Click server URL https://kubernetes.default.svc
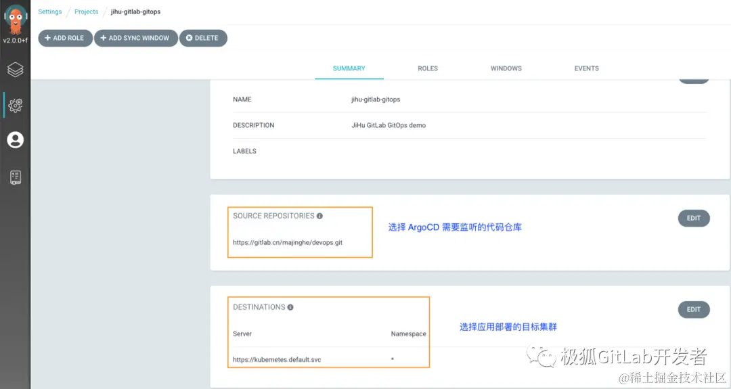The image size is (731, 389). (x=277, y=360)
